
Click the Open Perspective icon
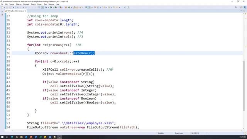pos(241,7)
